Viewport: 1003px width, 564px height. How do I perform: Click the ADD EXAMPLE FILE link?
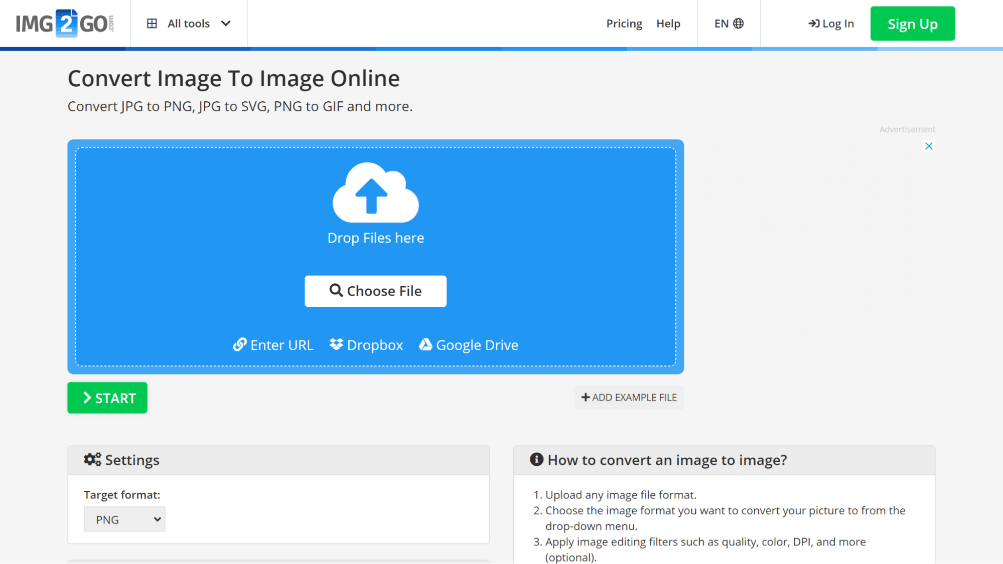tap(629, 398)
